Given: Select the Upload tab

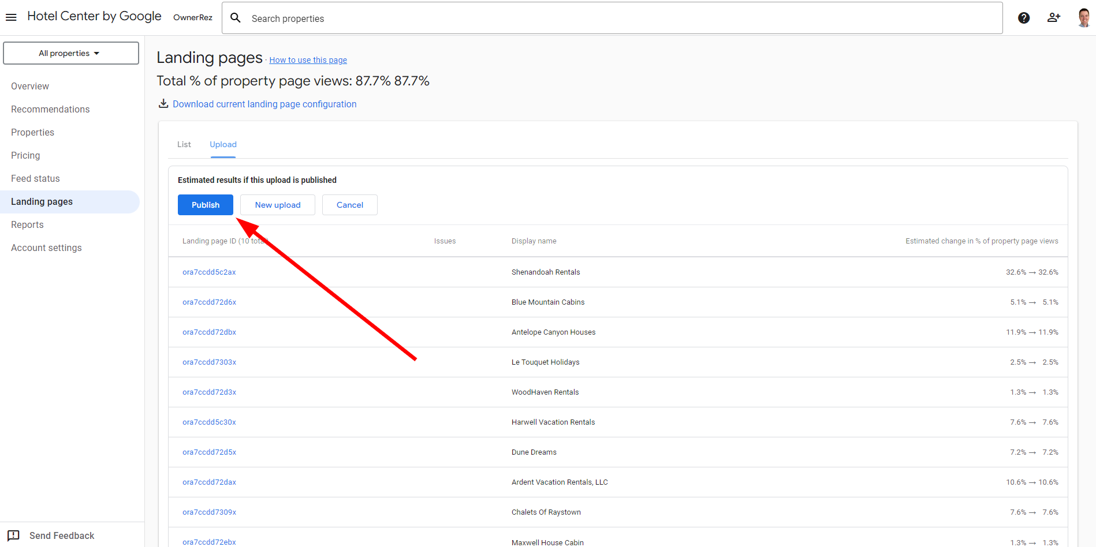Looking at the screenshot, I should pyautogui.click(x=223, y=144).
